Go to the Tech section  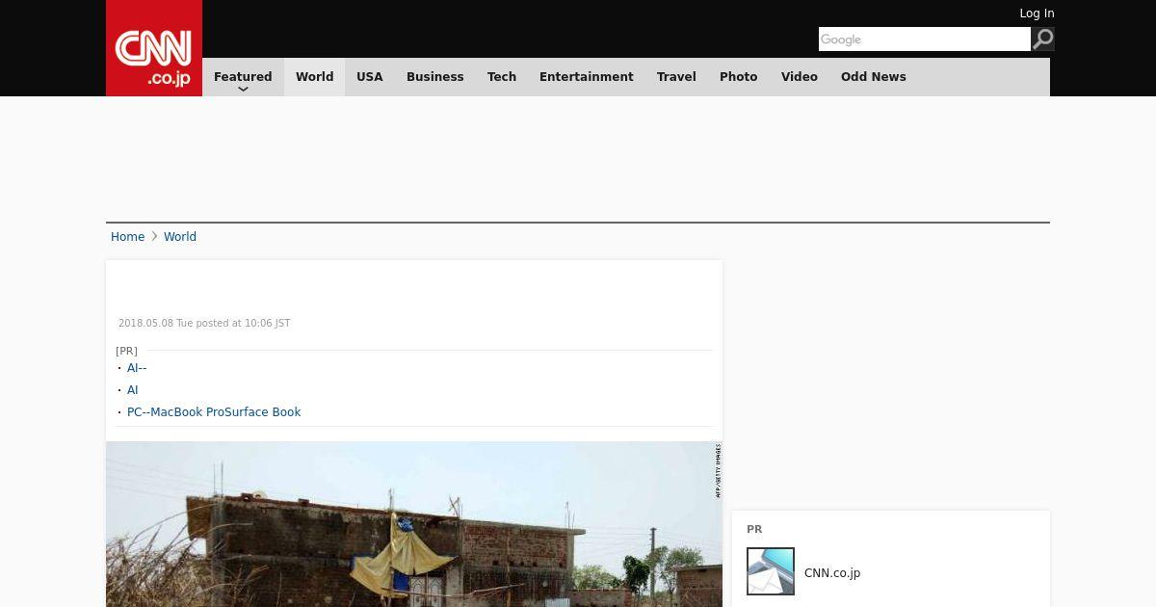click(x=502, y=77)
